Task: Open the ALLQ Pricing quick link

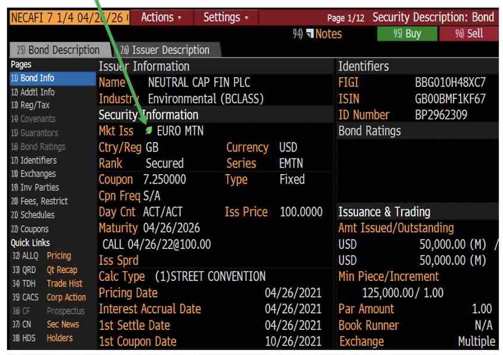Action: point(42,256)
